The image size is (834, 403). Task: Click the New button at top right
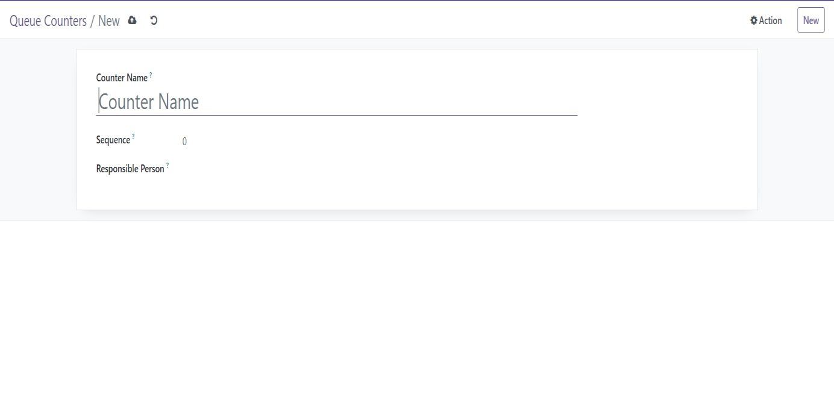810,20
